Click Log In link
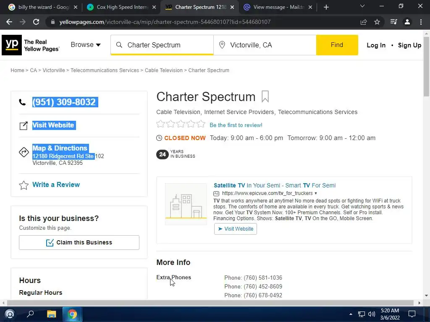The height and width of the screenshot is (322, 430). (376, 45)
